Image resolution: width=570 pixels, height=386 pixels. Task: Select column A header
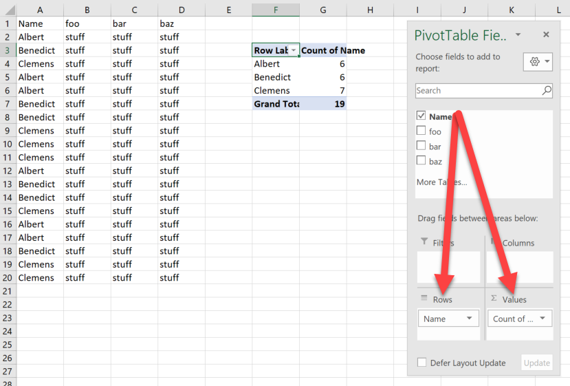[40, 10]
